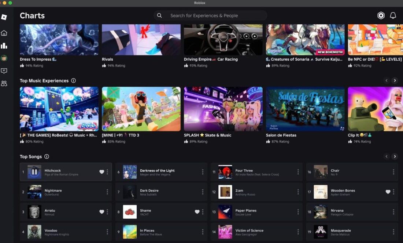Open more options for Hitchcock
Image resolution: width=403 pixels, height=243 pixels.
[107, 172]
